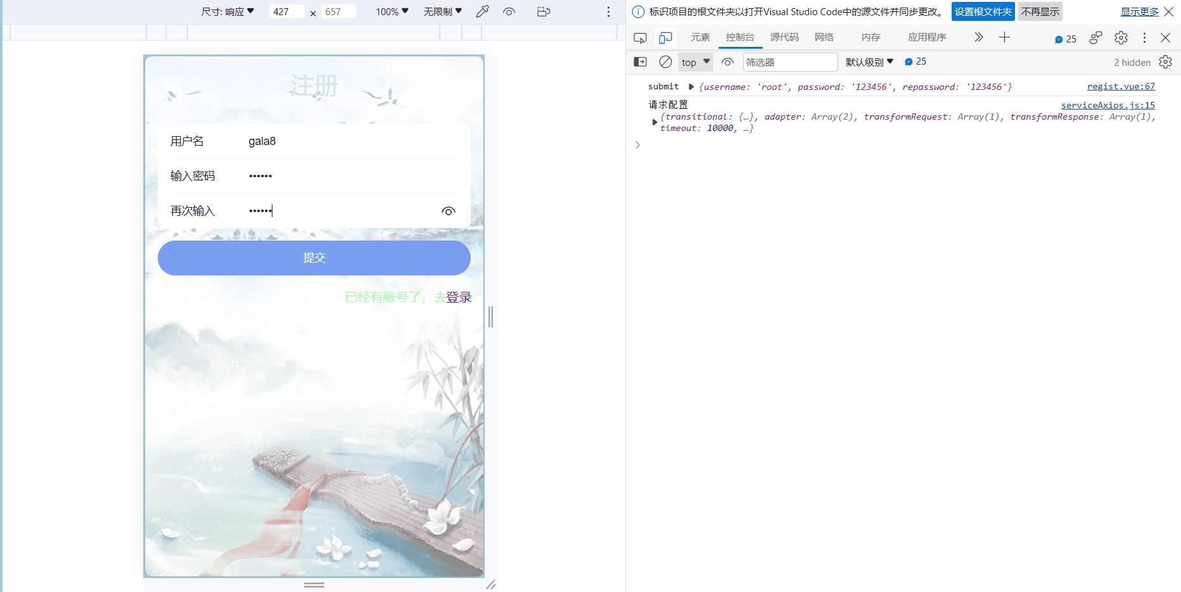Viewport: 1181px width, 592px height.
Task: Clear the console with the ban icon
Action: coord(665,62)
